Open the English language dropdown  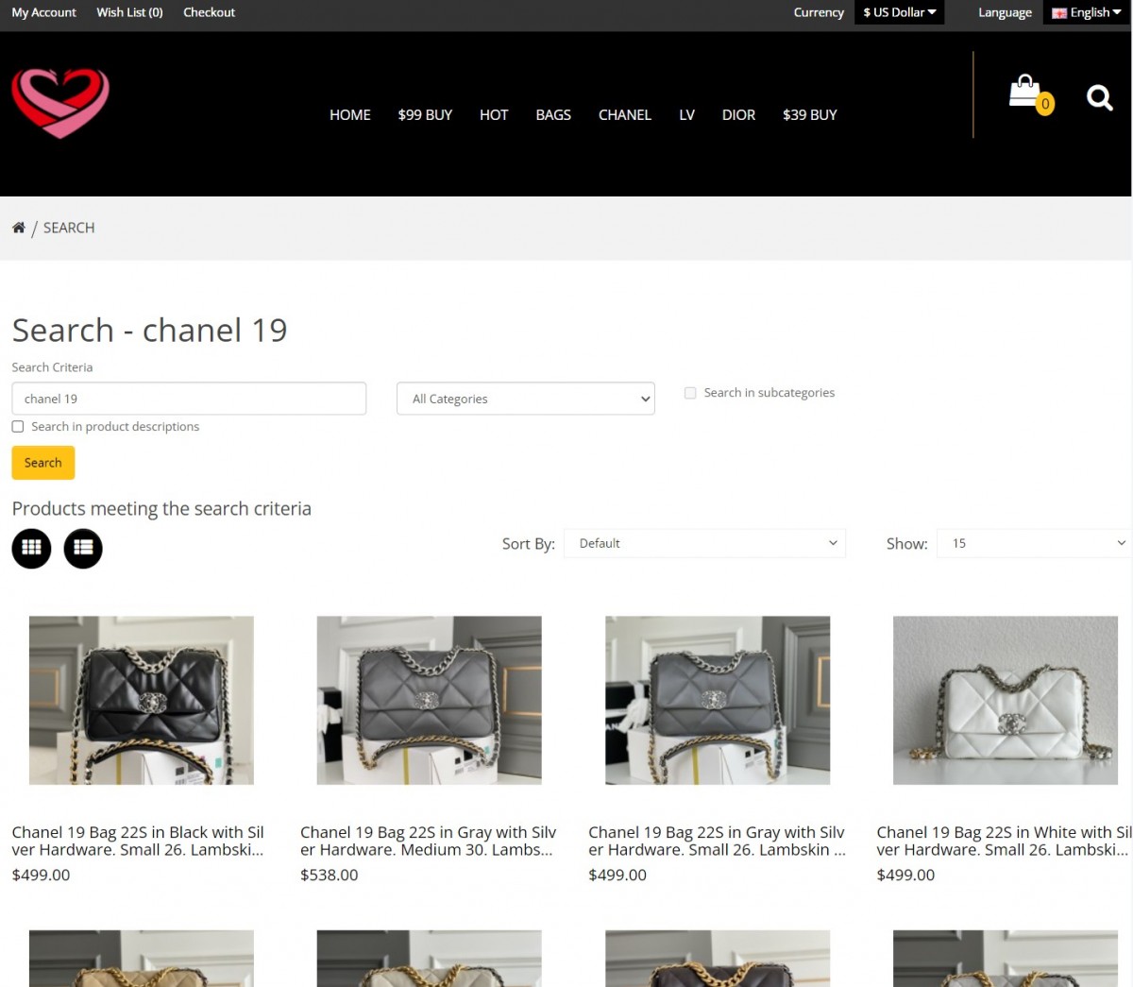pyautogui.click(x=1087, y=12)
